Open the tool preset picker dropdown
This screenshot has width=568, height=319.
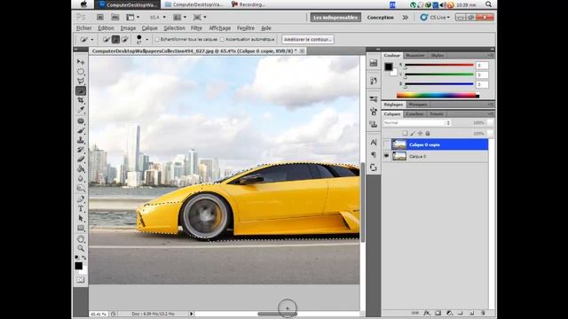91,39
